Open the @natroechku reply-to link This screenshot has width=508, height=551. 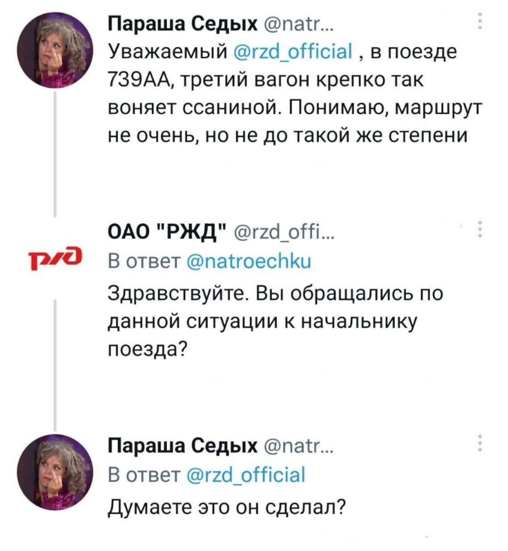coord(250,261)
